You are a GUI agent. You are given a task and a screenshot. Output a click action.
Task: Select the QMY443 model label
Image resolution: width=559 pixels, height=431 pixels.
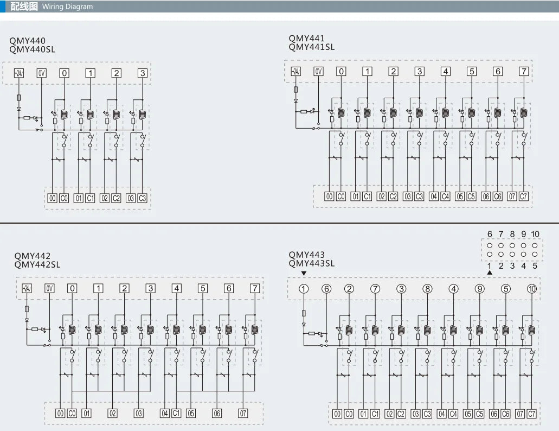[306, 255]
